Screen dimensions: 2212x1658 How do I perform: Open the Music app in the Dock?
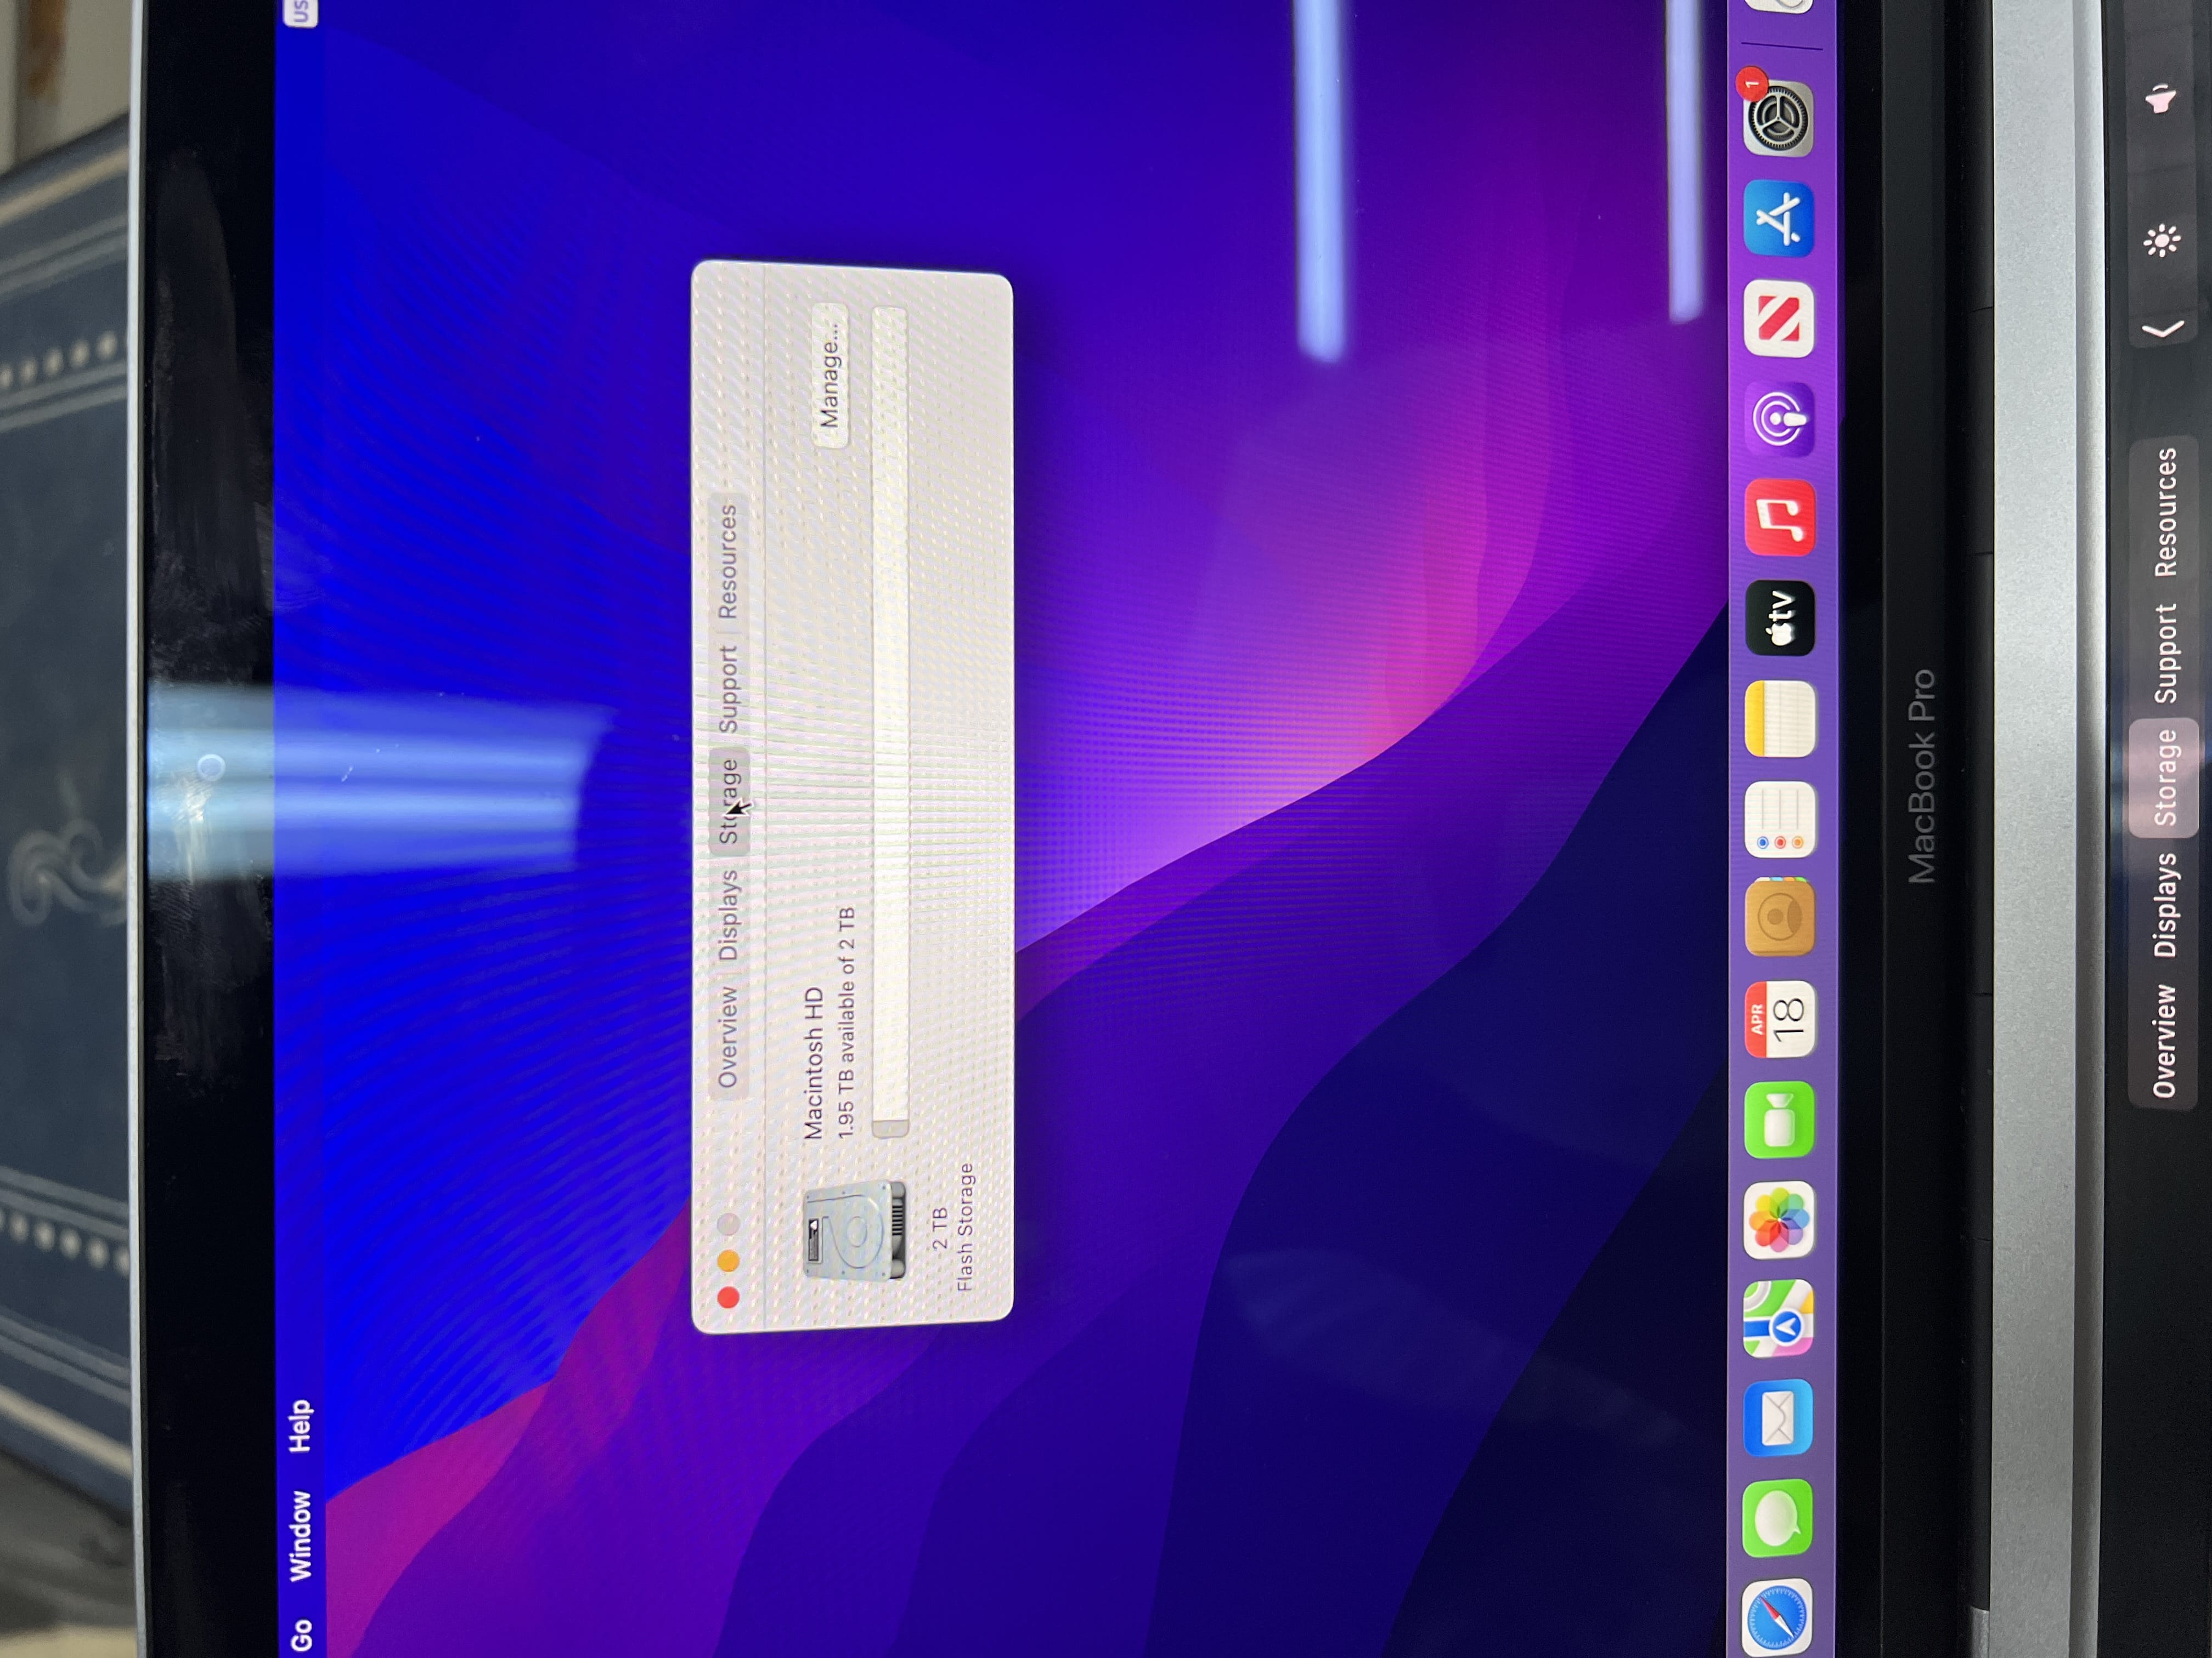tap(1779, 518)
